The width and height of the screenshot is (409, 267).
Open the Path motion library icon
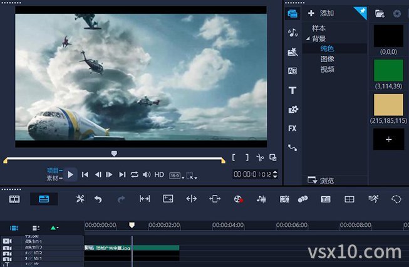(293, 148)
